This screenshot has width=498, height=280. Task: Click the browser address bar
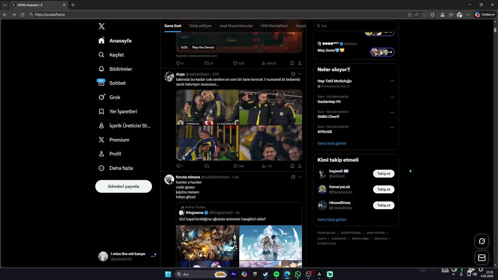pos(218,14)
